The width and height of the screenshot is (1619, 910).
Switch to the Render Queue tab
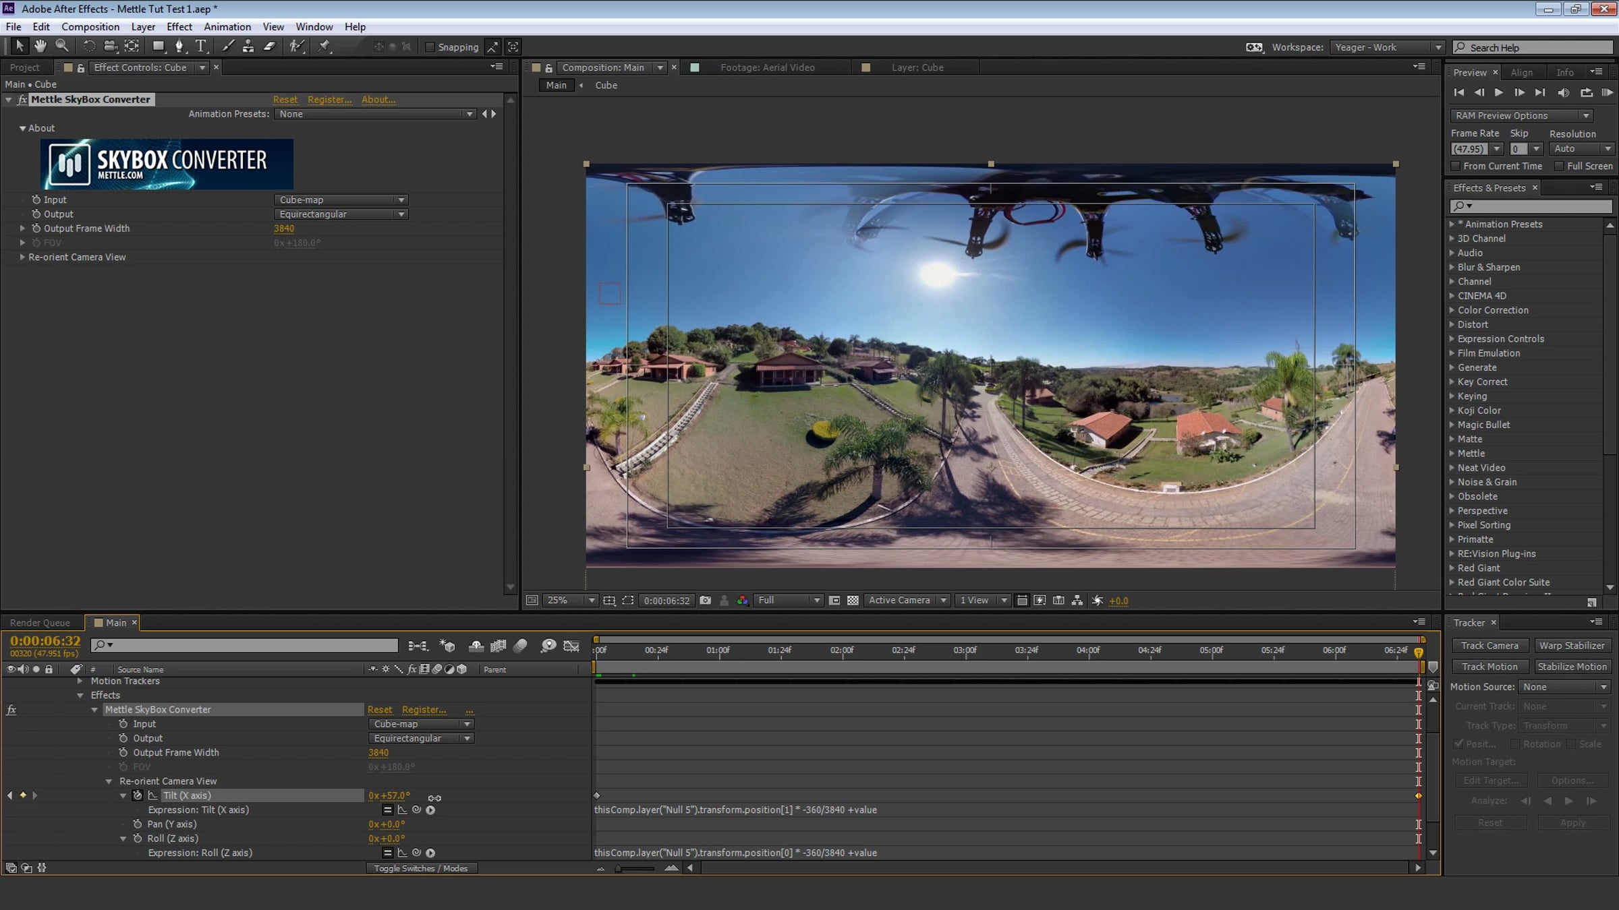(40, 622)
